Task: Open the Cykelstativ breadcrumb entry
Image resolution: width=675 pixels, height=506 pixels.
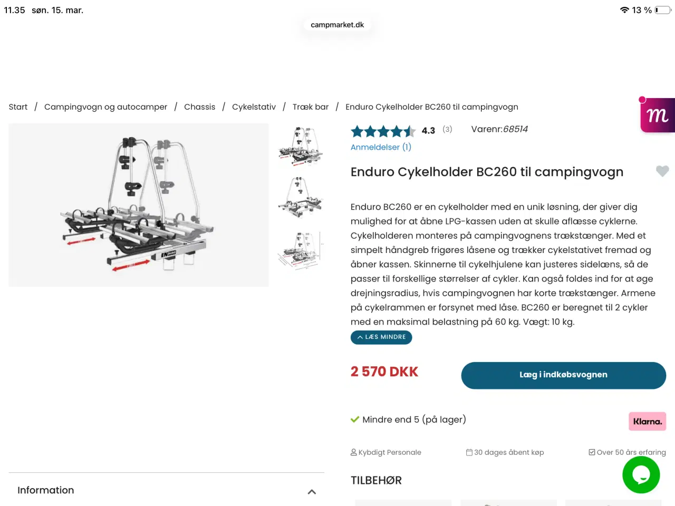Action: click(x=254, y=106)
